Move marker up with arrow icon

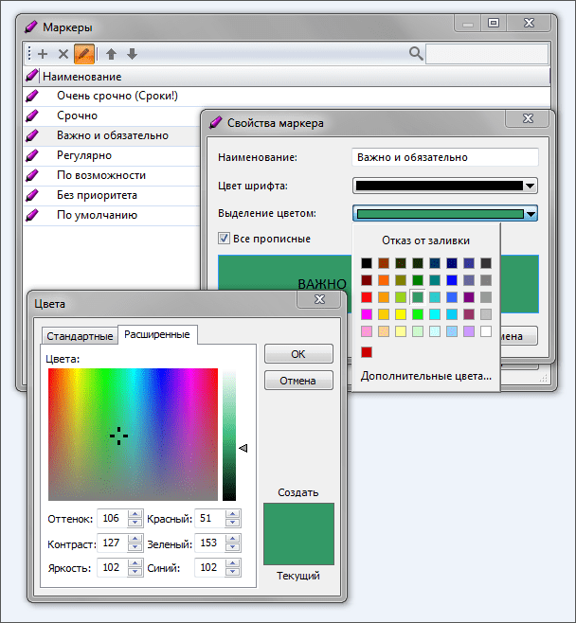(112, 55)
